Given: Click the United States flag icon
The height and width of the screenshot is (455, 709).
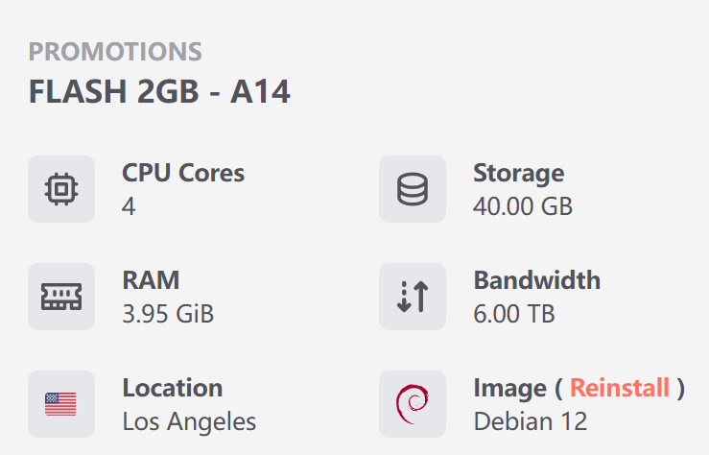Looking at the screenshot, I should coord(61,404).
